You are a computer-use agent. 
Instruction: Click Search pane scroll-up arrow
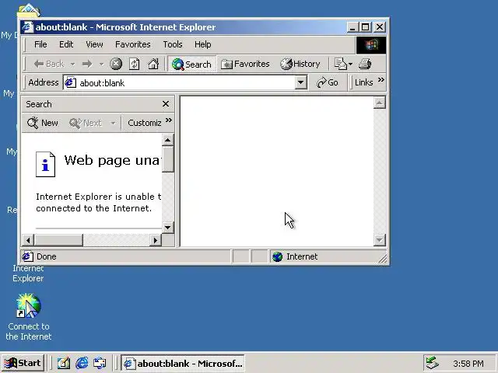coord(168,140)
